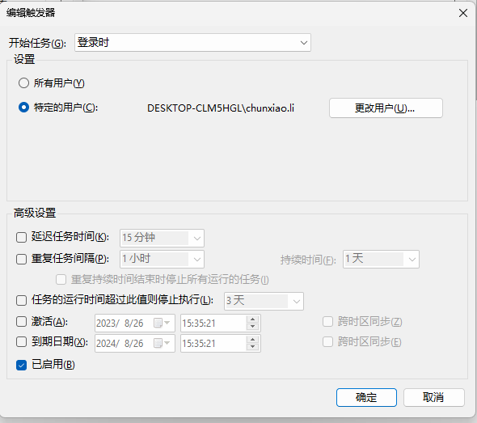Increase the 到期日期 time with up arrow
477x423 pixels.
[x=252, y=340]
